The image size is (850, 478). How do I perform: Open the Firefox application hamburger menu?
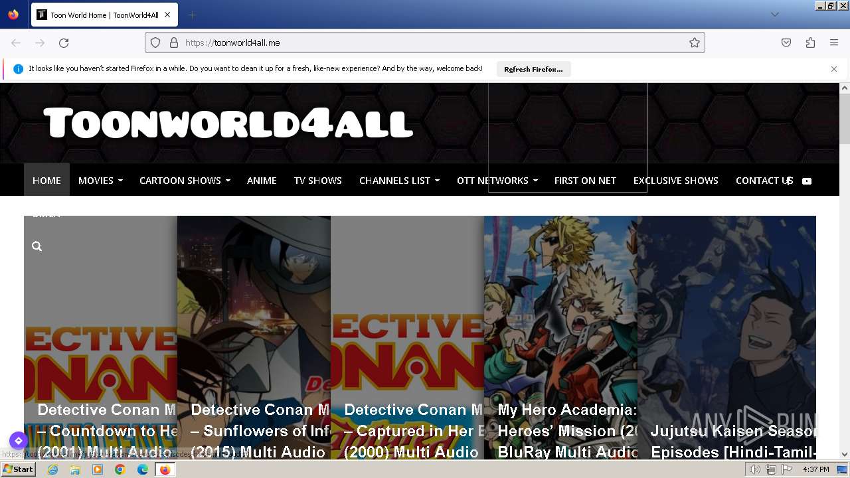[834, 42]
